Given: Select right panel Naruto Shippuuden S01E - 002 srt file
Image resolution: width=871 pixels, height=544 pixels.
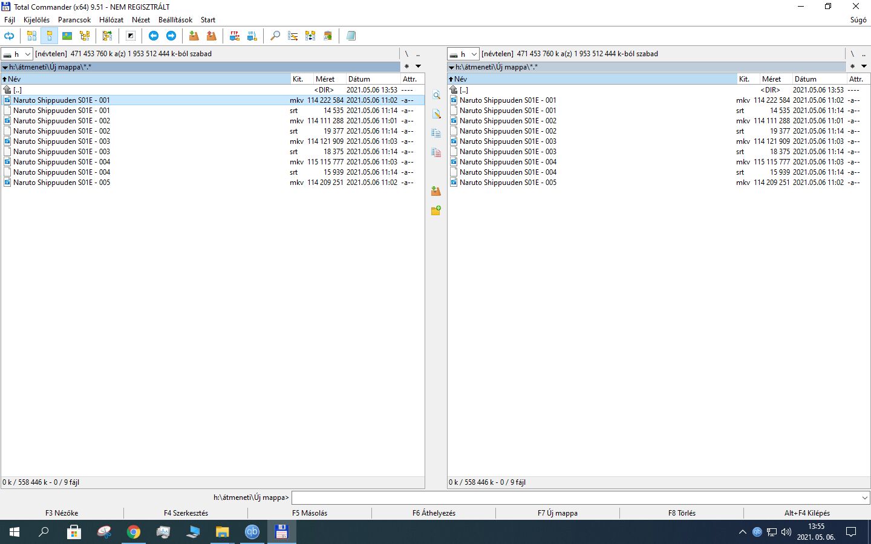Looking at the screenshot, I should tap(659, 131).
